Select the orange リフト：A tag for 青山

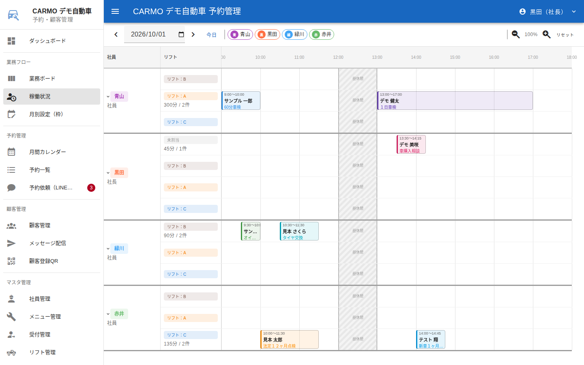191,96
